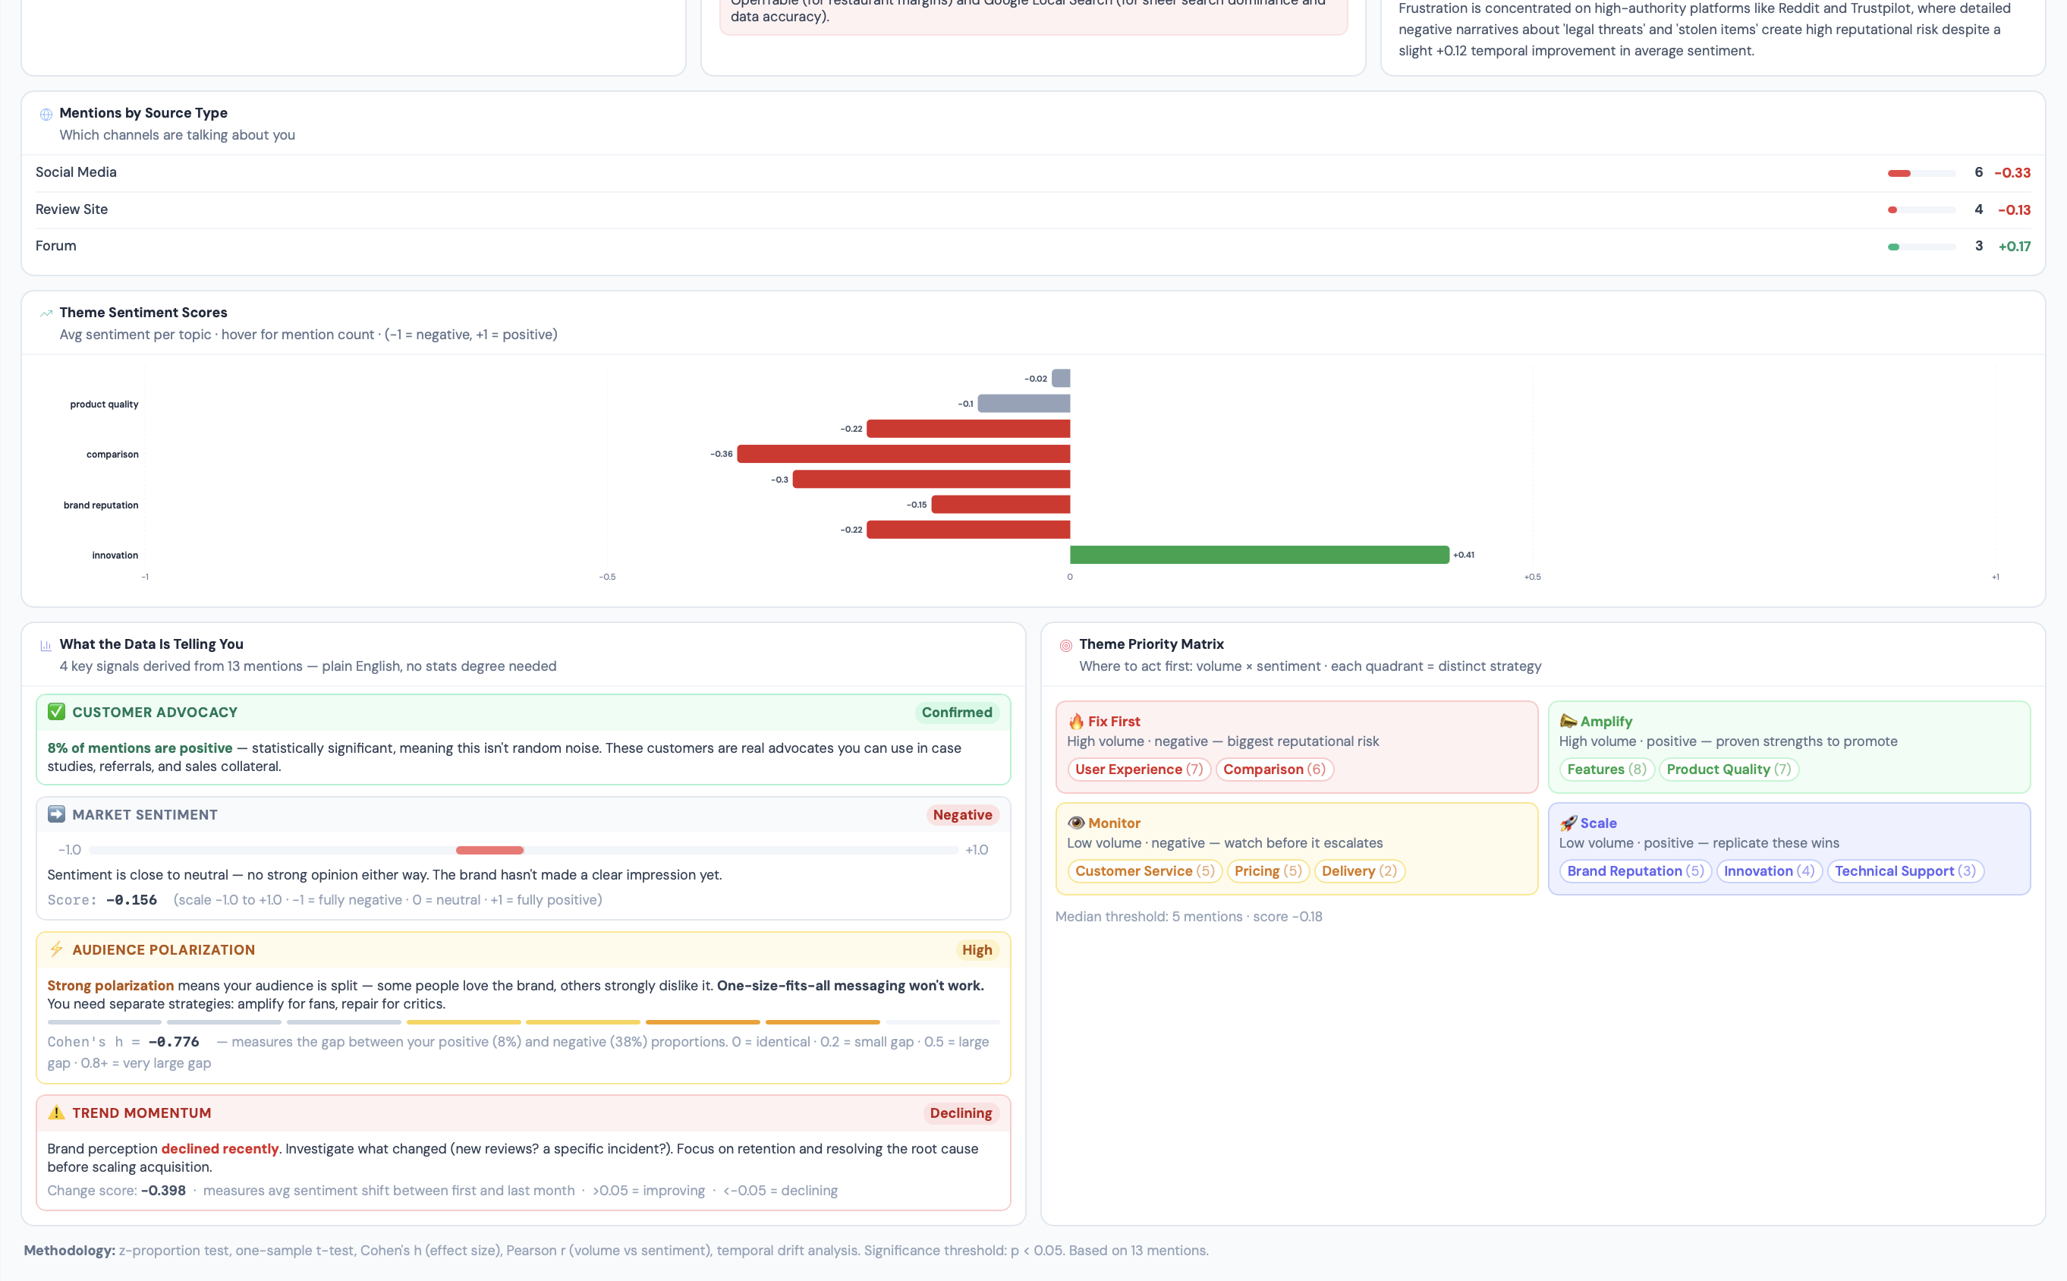The image size is (2067, 1281).
Task: Click the Strong polarization highlighted text
Action: (110, 985)
